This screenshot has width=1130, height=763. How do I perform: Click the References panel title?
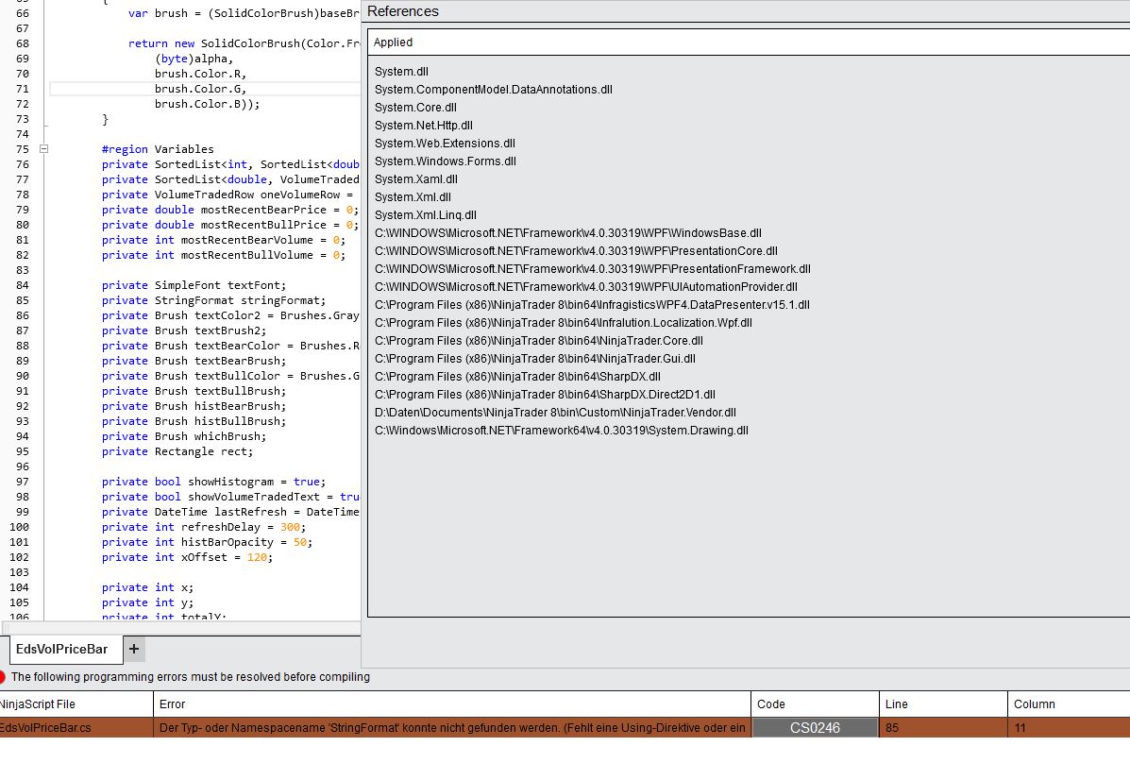(x=403, y=11)
